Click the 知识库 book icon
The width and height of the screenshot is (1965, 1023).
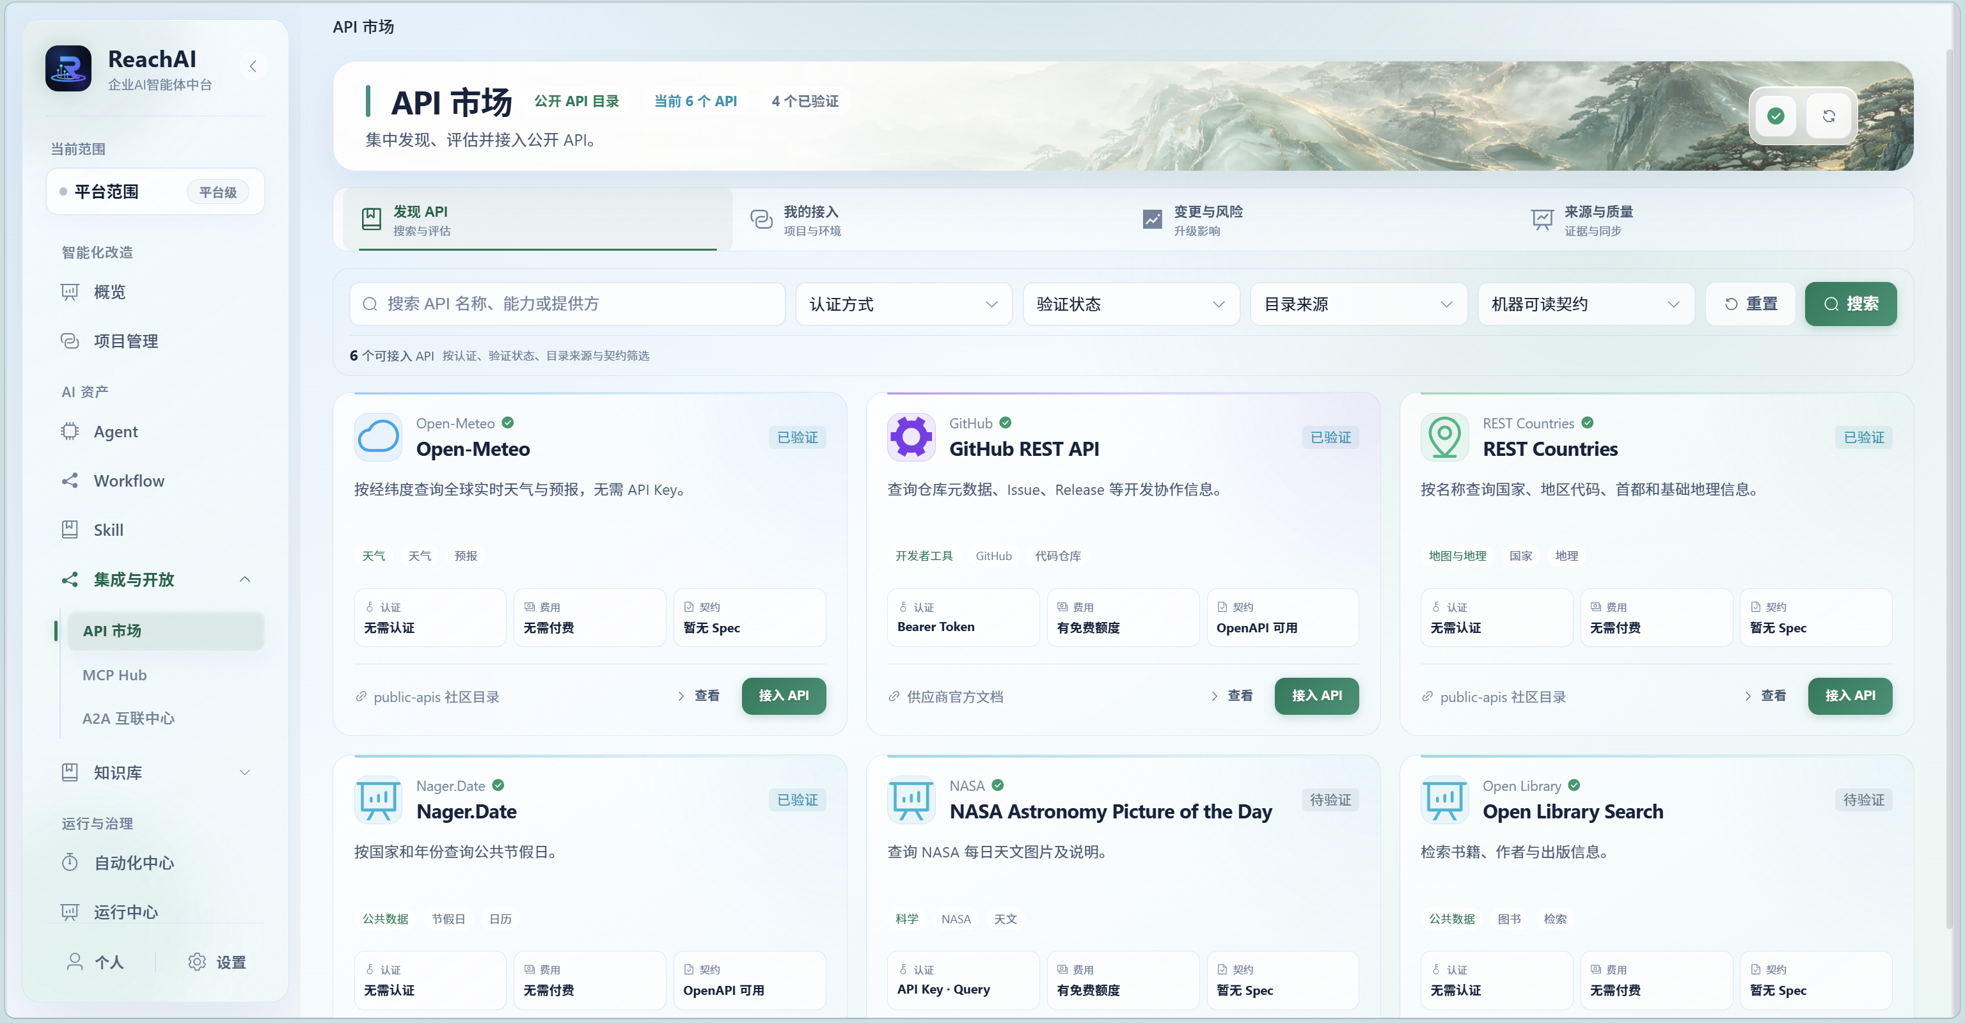(70, 772)
